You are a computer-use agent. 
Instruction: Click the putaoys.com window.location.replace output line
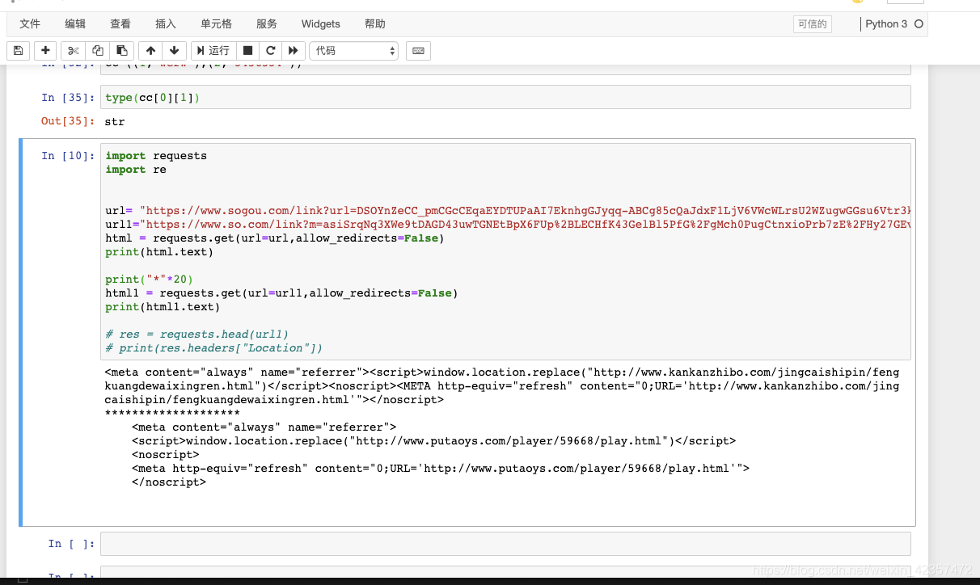coord(433,441)
